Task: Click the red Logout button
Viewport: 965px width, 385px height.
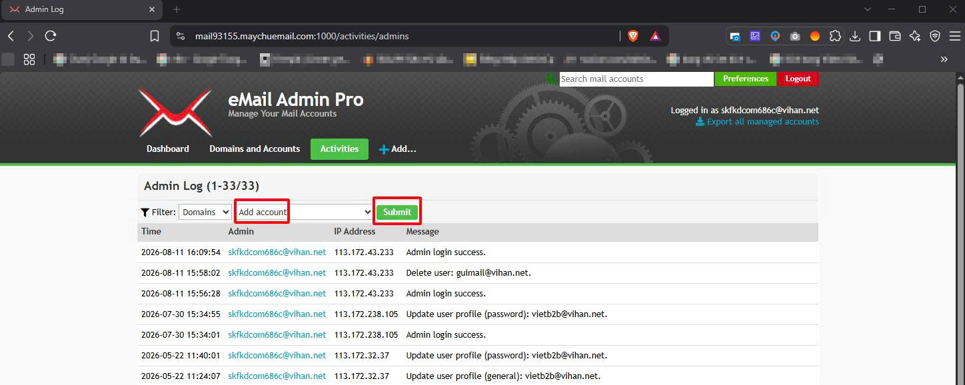Action: tap(798, 79)
